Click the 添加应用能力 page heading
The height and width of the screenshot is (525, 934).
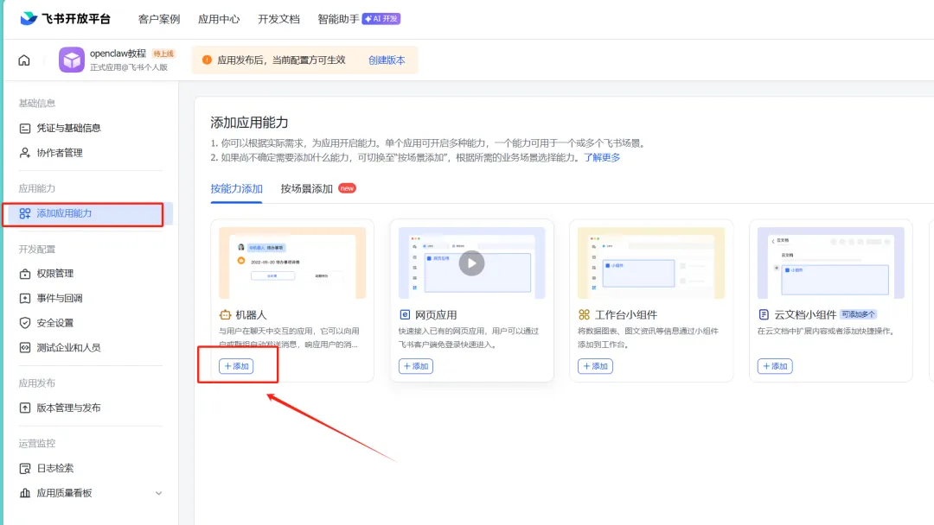250,123
